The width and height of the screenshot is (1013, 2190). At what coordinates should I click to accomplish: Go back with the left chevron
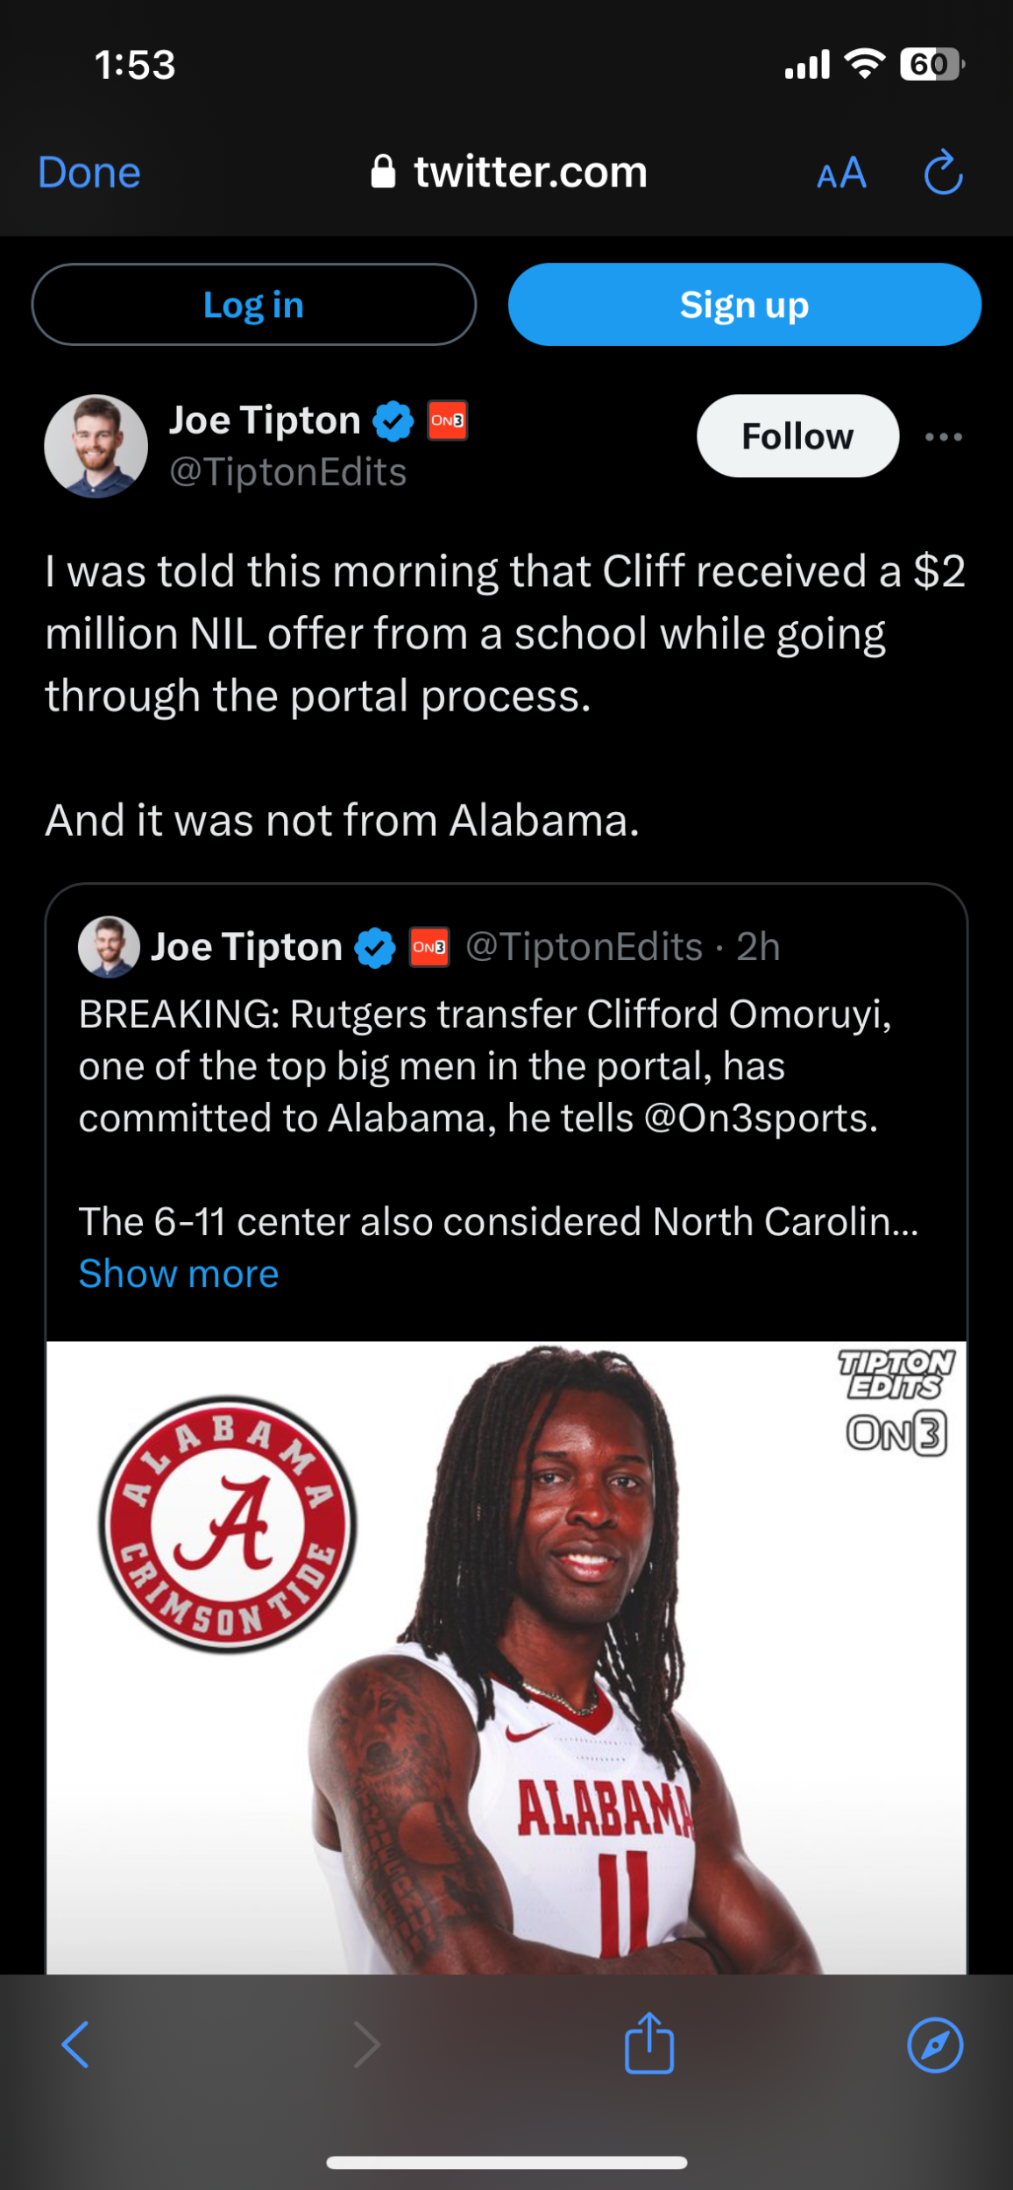[75, 2045]
